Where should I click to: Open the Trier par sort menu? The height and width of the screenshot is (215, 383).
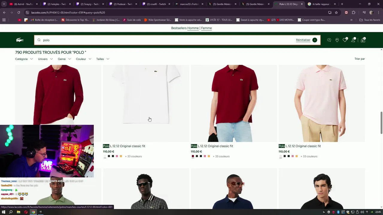(x=360, y=59)
